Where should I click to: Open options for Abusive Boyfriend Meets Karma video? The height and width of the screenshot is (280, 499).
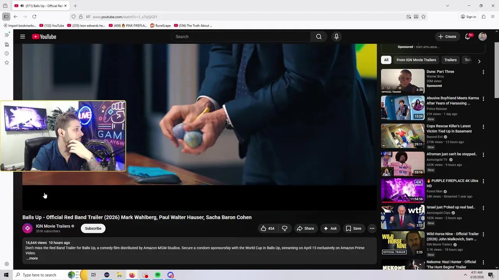click(x=483, y=99)
